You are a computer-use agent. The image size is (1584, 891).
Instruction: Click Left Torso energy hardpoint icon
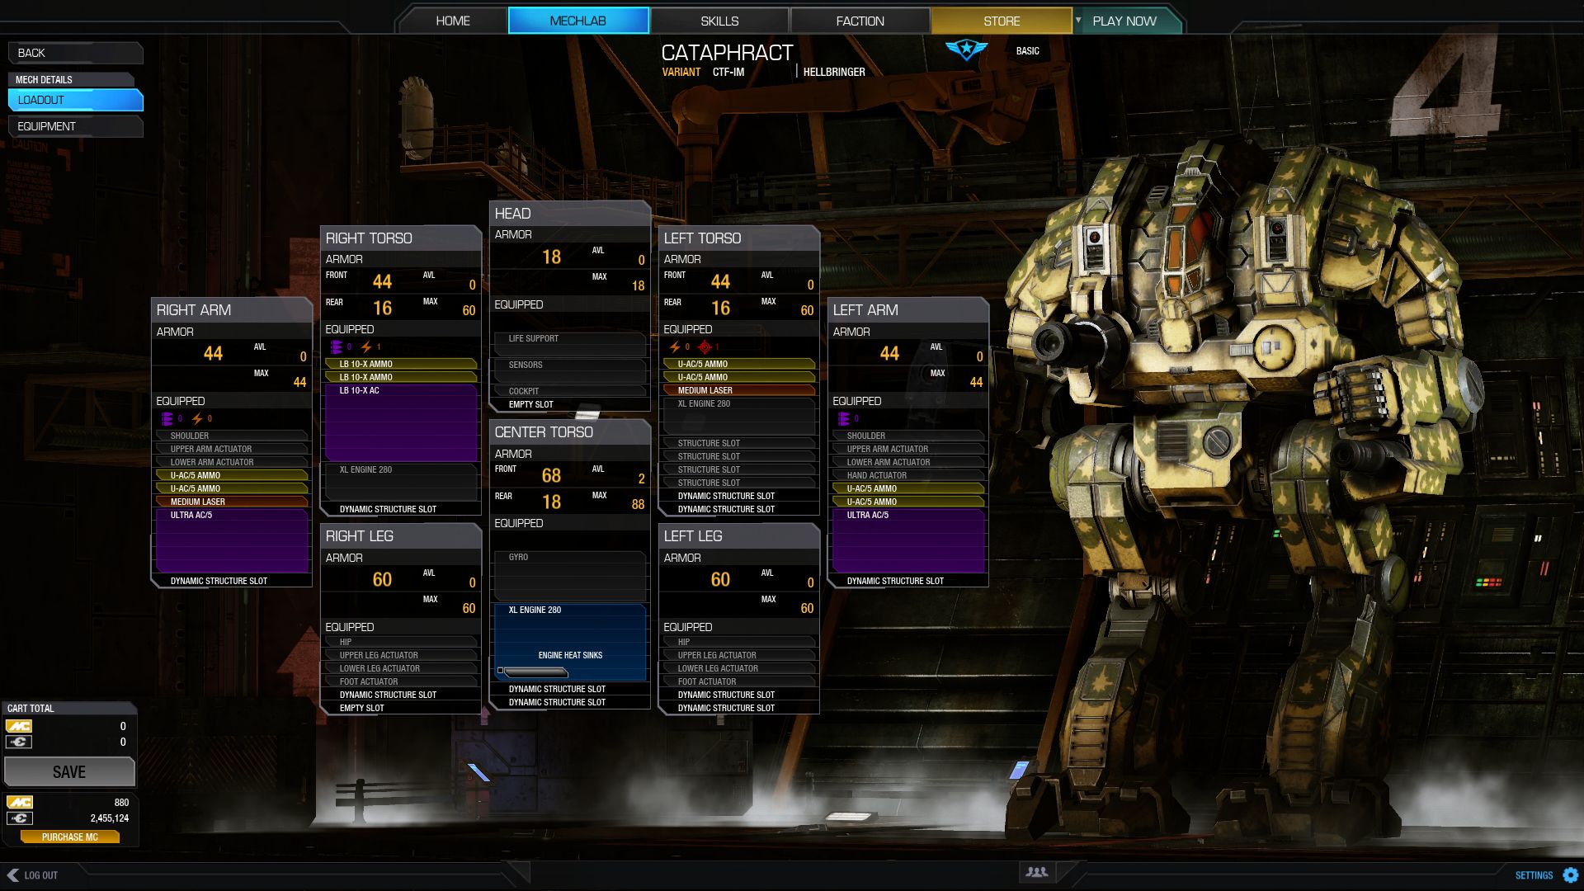coord(675,347)
